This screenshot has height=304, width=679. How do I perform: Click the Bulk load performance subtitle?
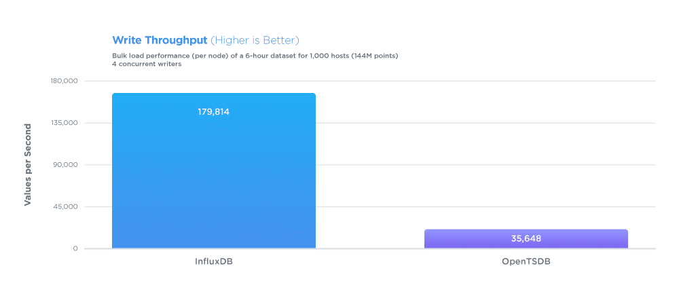[255, 56]
